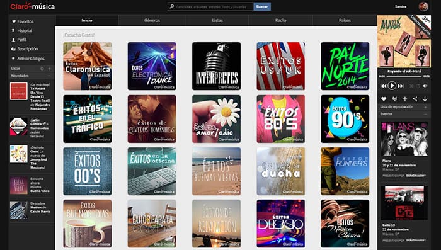This screenshot has width=441, height=250.
Task: Open the Flans event image
Action: click(x=404, y=139)
